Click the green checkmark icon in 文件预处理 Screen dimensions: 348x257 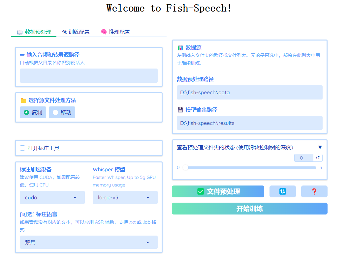click(201, 191)
